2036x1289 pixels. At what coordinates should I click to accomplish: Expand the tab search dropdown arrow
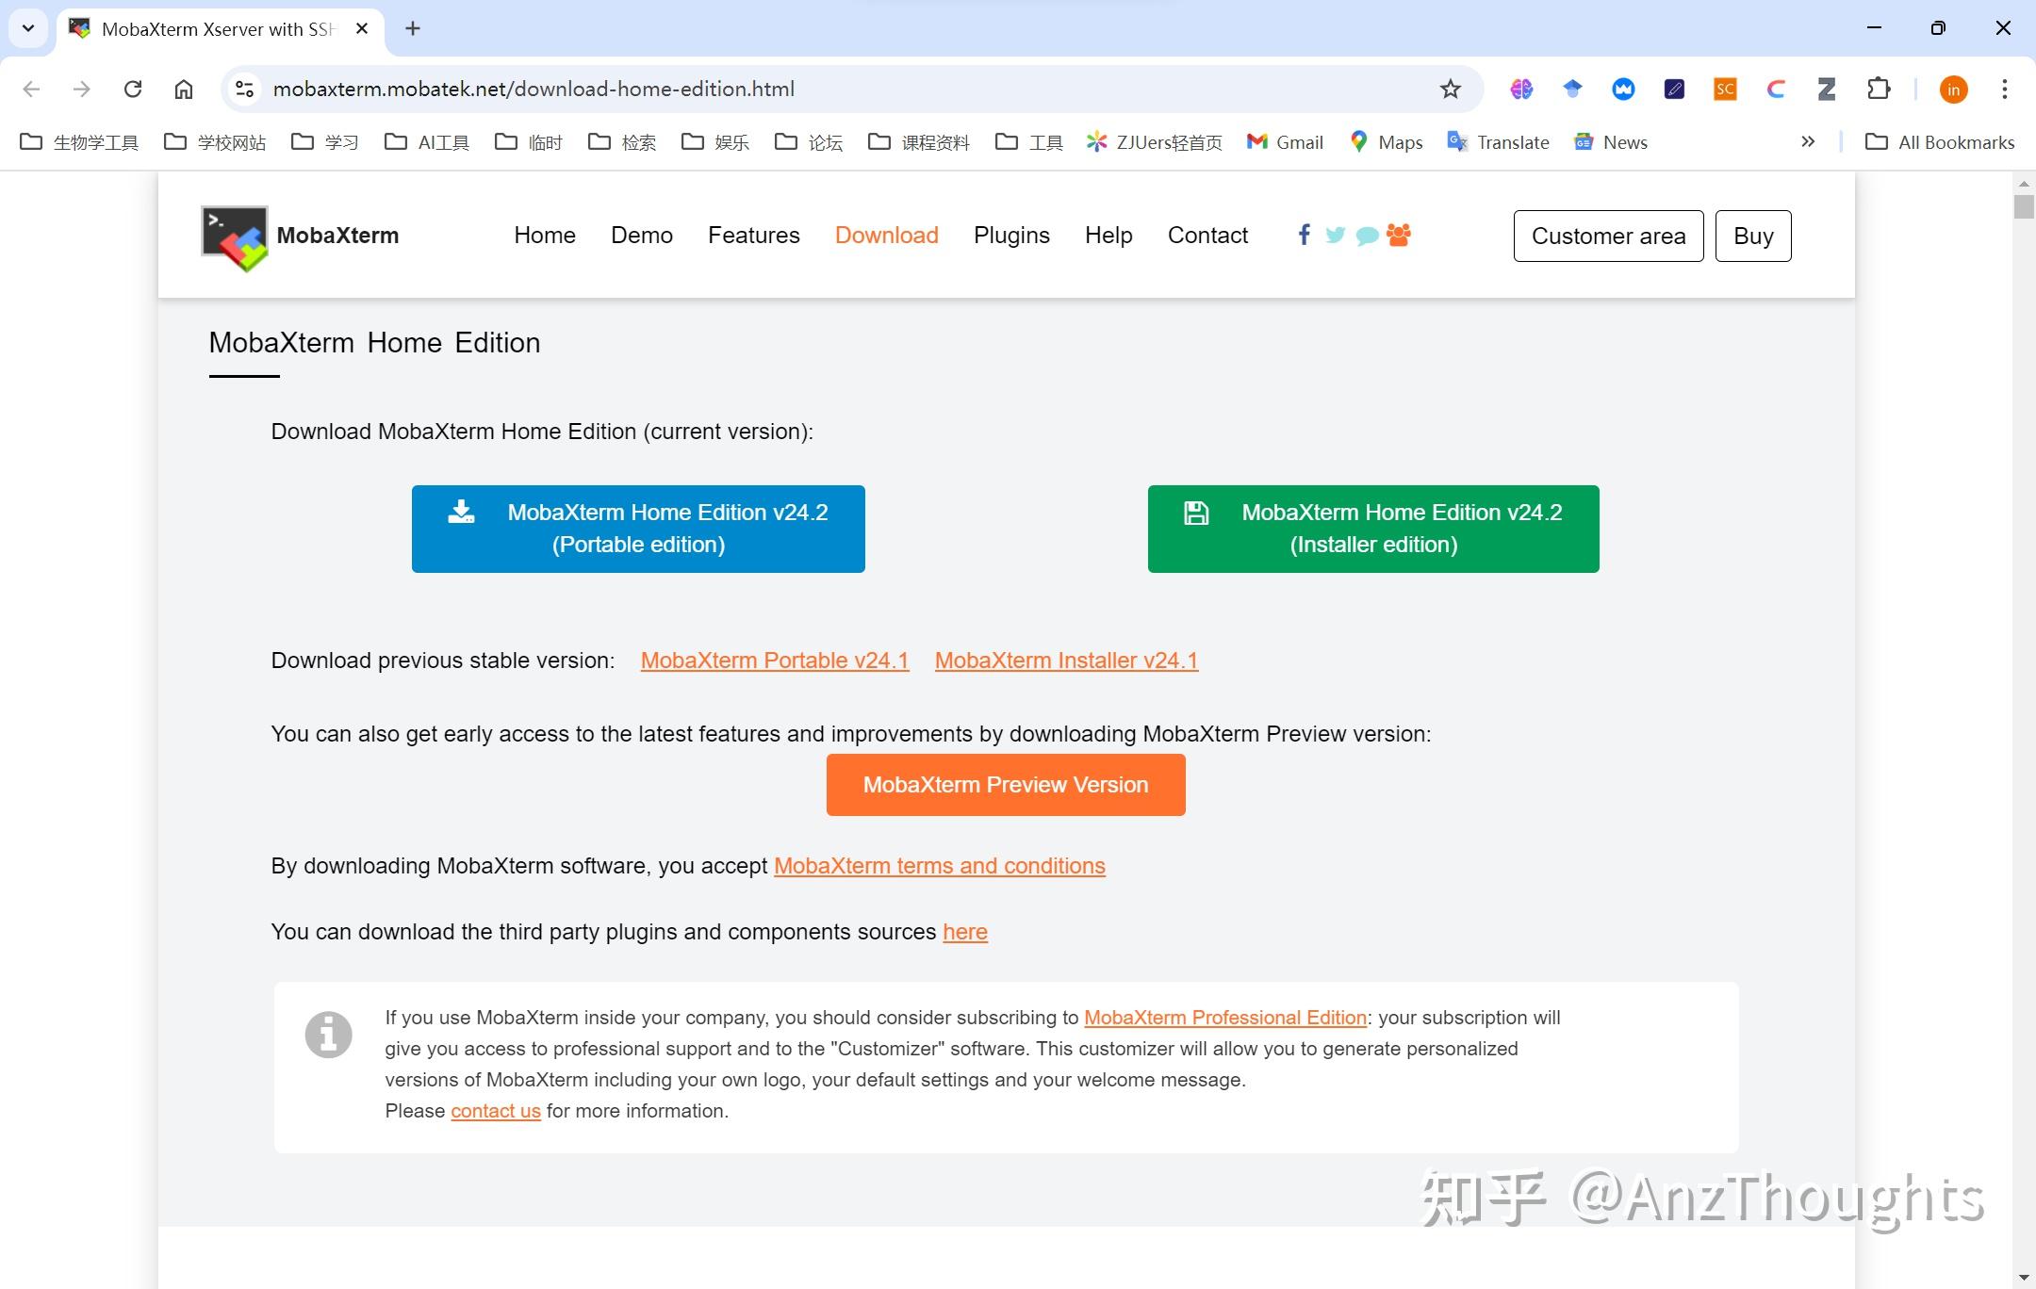click(x=28, y=28)
